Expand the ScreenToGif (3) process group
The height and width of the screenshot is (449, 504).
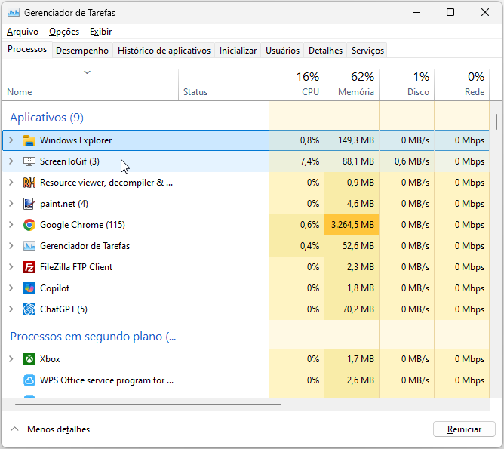11,161
